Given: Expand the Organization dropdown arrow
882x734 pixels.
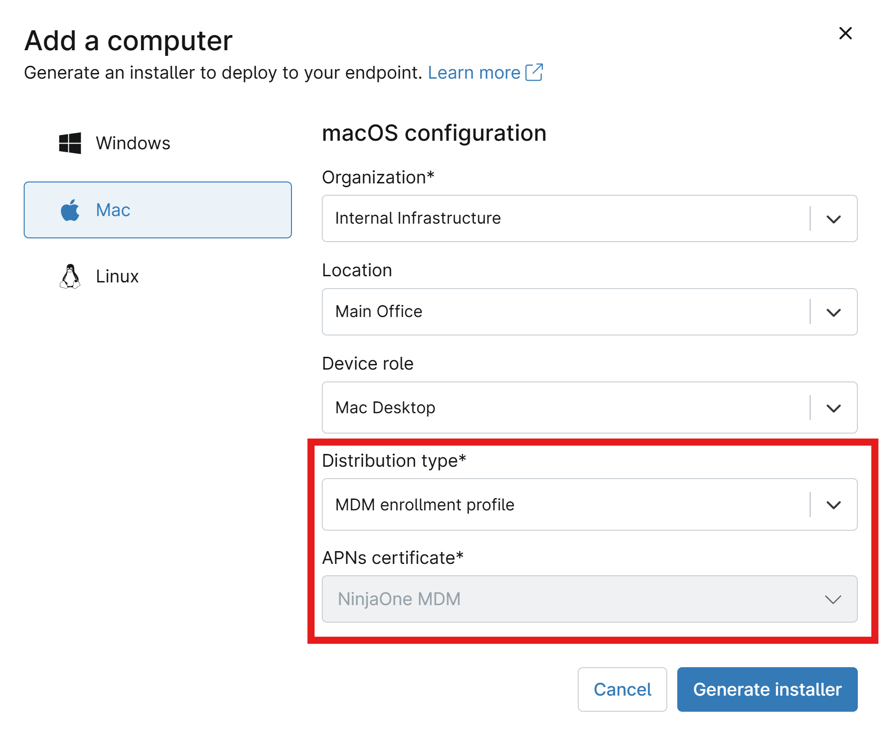Looking at the screenshot, I should point(834,219).
